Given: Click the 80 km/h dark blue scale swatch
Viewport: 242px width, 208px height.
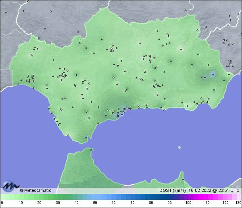Looking at the screenshot, I should coord(150,197).
